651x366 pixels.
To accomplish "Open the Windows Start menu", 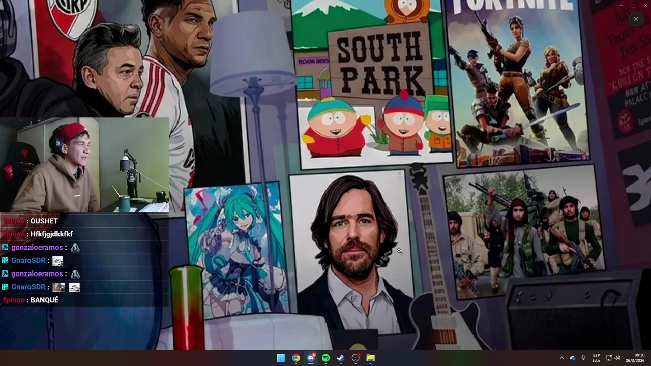I will point(281,358).
